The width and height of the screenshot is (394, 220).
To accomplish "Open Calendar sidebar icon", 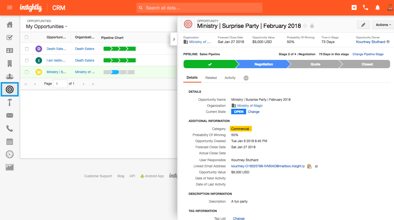I will pos(10,141).
